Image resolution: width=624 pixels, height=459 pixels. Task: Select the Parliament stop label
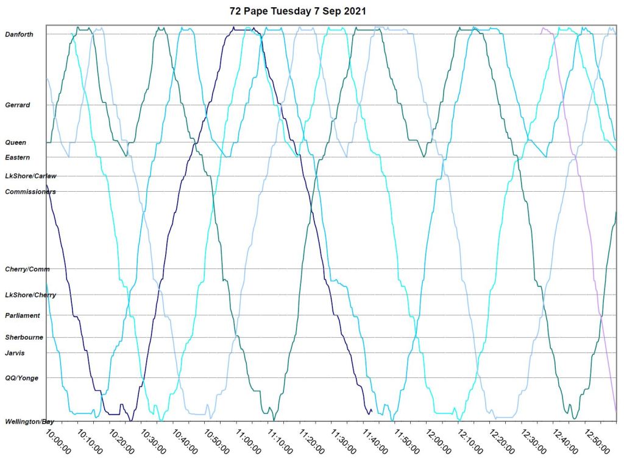(x=23, y=316)
